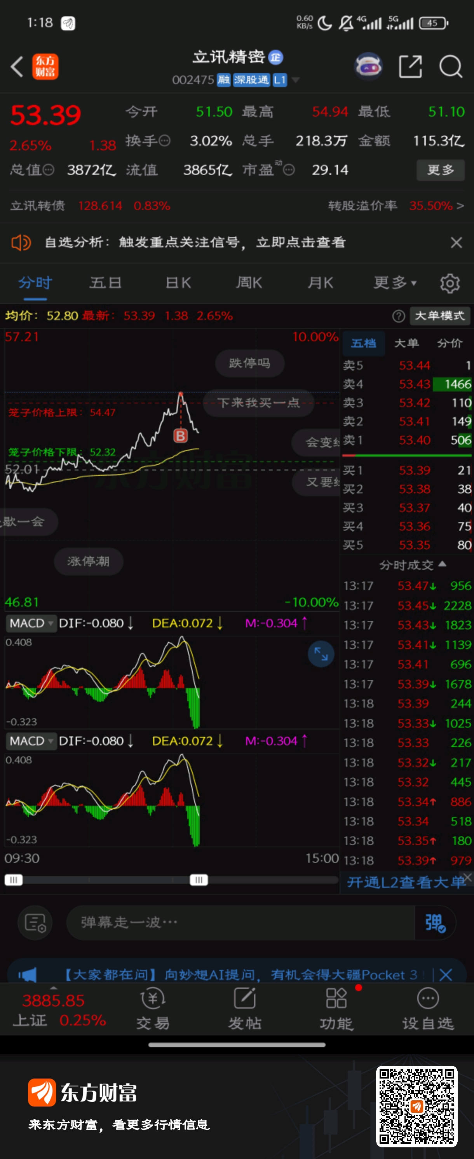The width and height of the screenshot is (474, 1159).
Task: Tap the 更多 quote details button
Action: point(440,169)
